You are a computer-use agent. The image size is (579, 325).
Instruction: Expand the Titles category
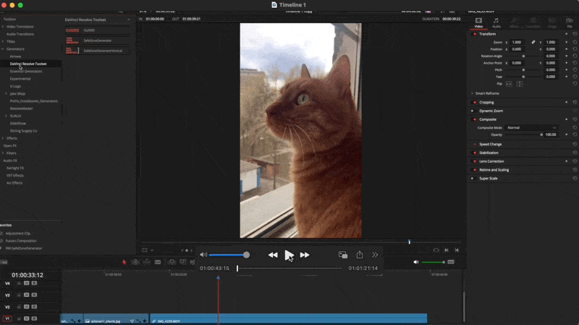(x=3, y=41)
